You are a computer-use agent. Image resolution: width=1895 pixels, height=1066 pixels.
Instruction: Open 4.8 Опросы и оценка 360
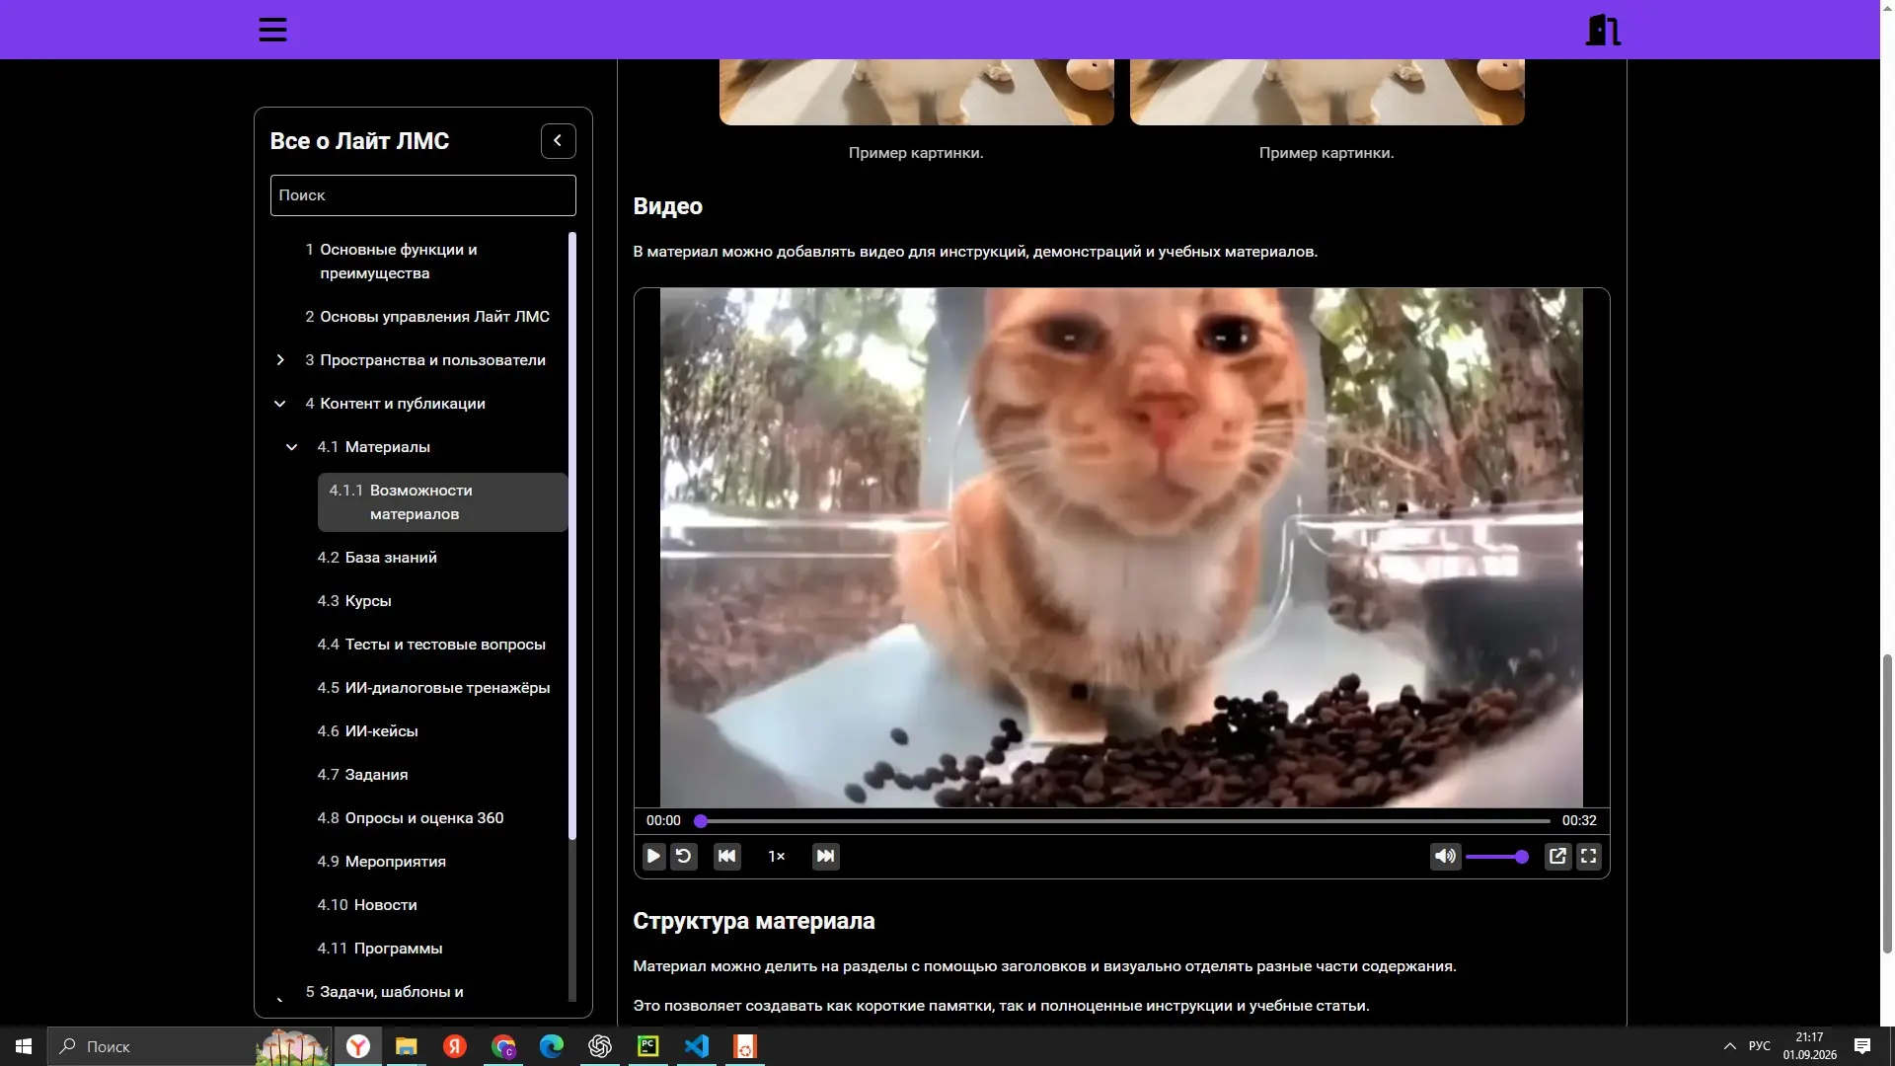[411, 818]
